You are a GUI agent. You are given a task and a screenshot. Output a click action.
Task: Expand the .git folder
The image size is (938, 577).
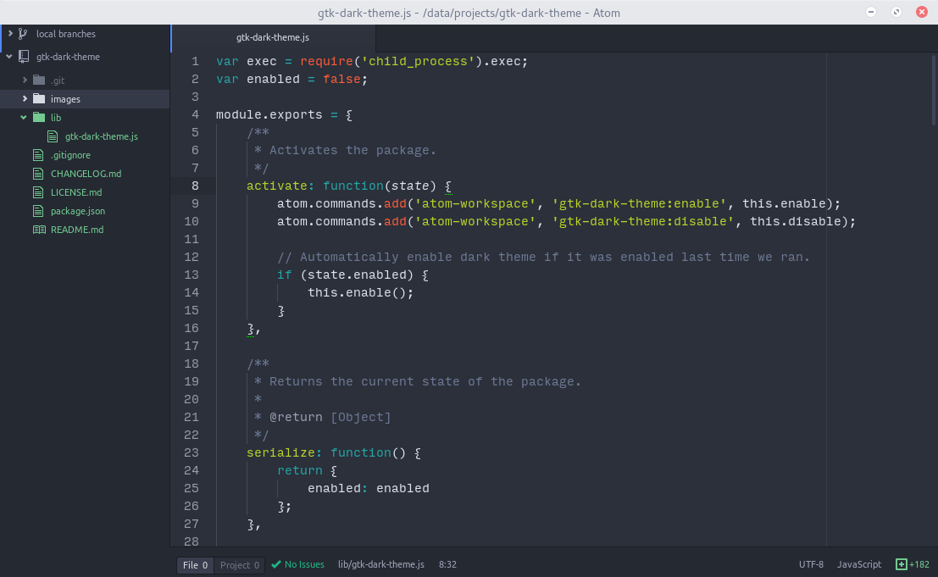pos(24,80)
